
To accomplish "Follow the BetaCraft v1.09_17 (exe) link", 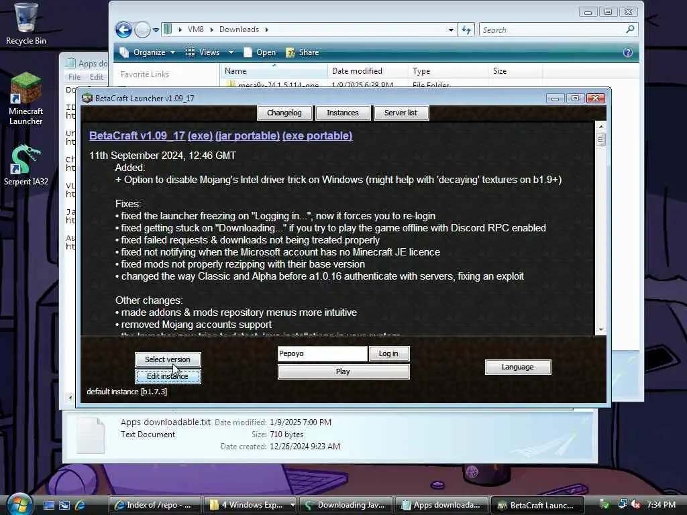I will (151, 135).
